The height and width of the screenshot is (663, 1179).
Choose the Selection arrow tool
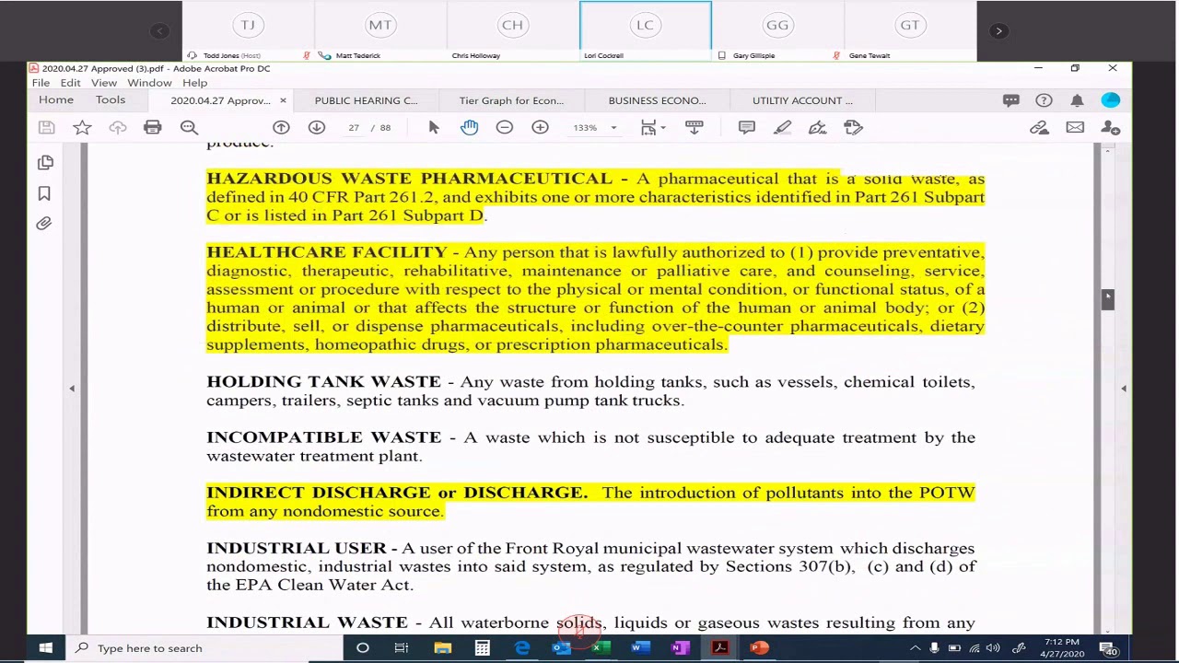(x=434, y=128)
